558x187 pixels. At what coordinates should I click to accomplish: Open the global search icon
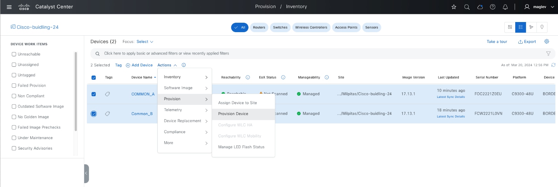pyautogui.click(x=467, y=7)
